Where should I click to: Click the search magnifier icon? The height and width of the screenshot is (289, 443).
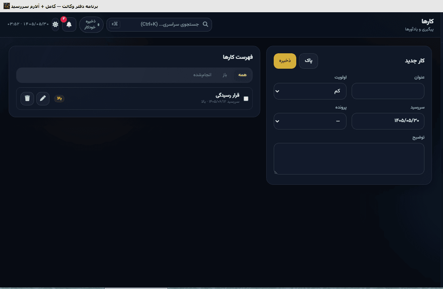pyautogui.click(x=205, y=24)
